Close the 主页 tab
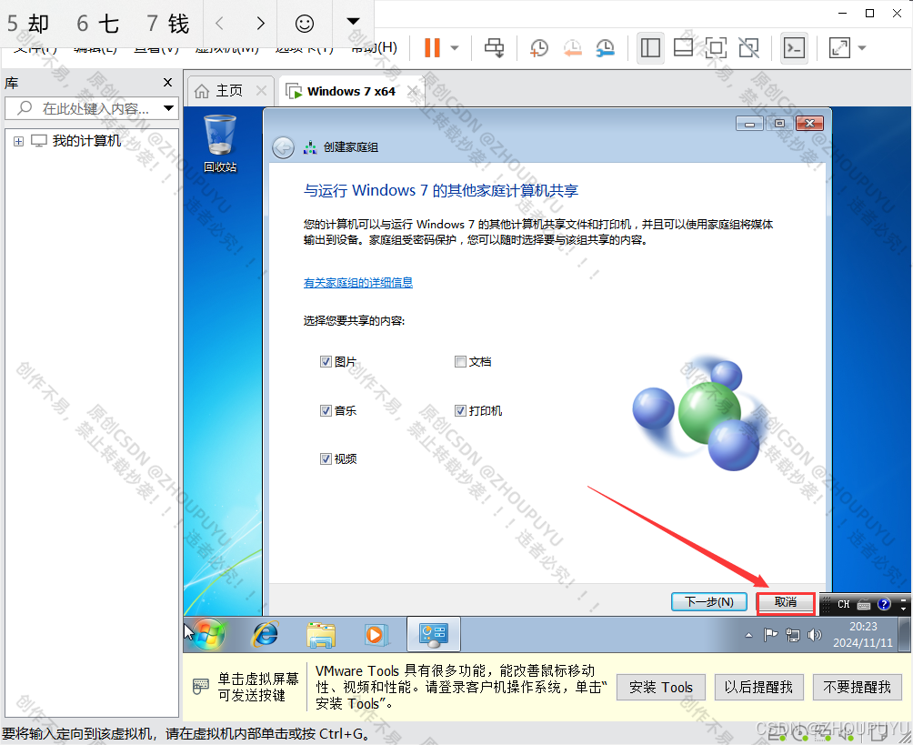 click(261, 91)
